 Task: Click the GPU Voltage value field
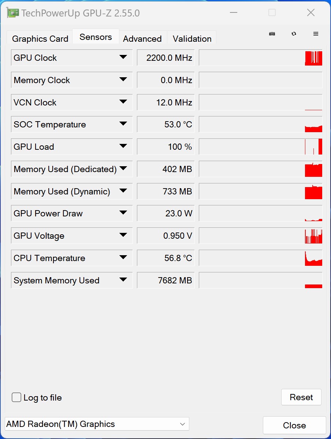point(166,235)
